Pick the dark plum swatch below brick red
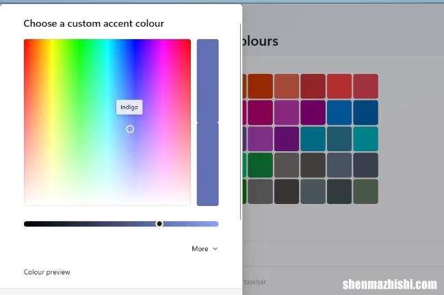This screenshot has width=444, height=295. click(313, 112)
